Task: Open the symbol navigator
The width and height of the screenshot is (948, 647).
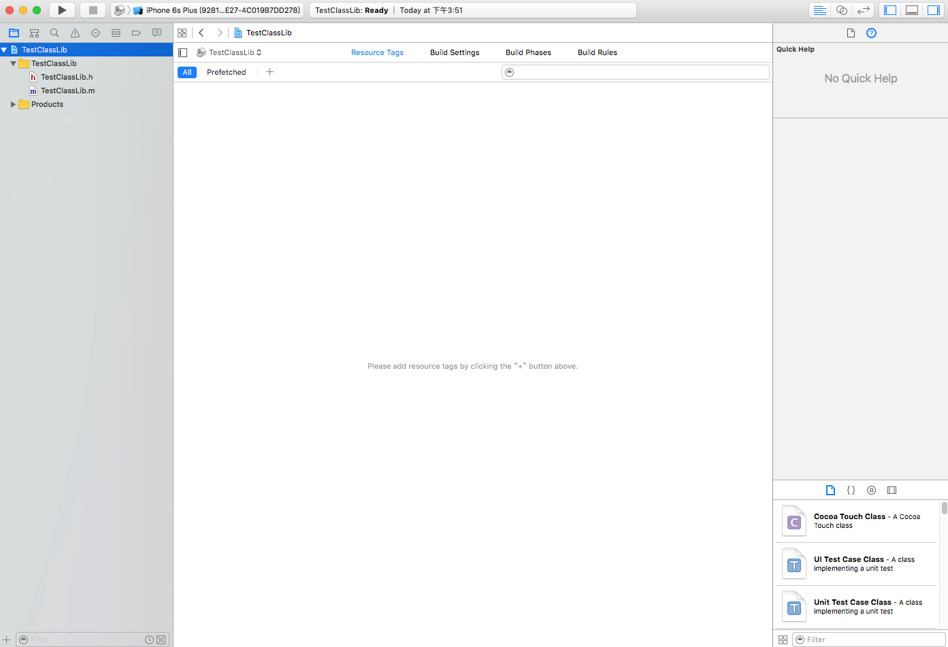Action: (x=34, y=33)
